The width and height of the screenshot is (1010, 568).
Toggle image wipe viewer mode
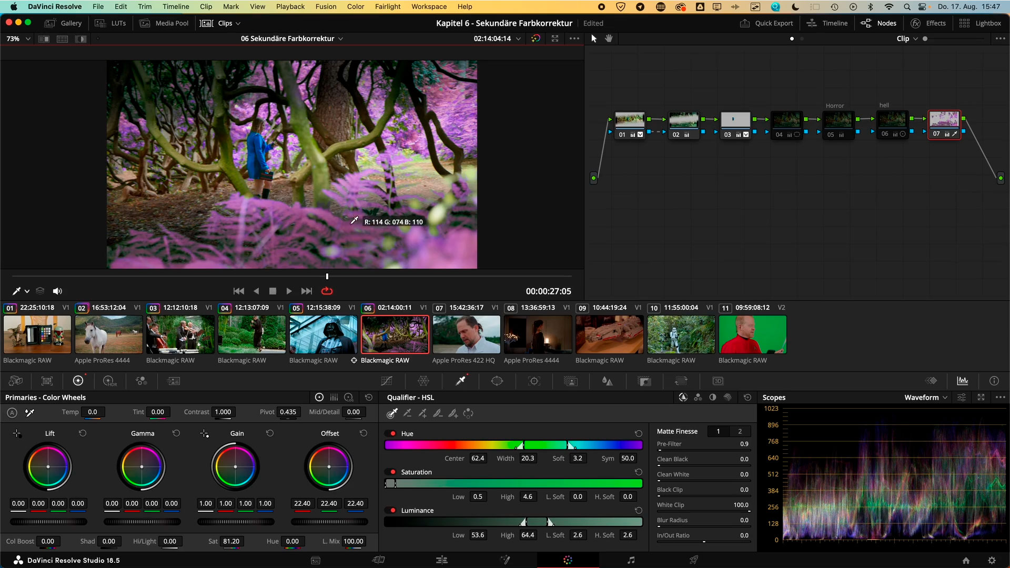[44, 39]
